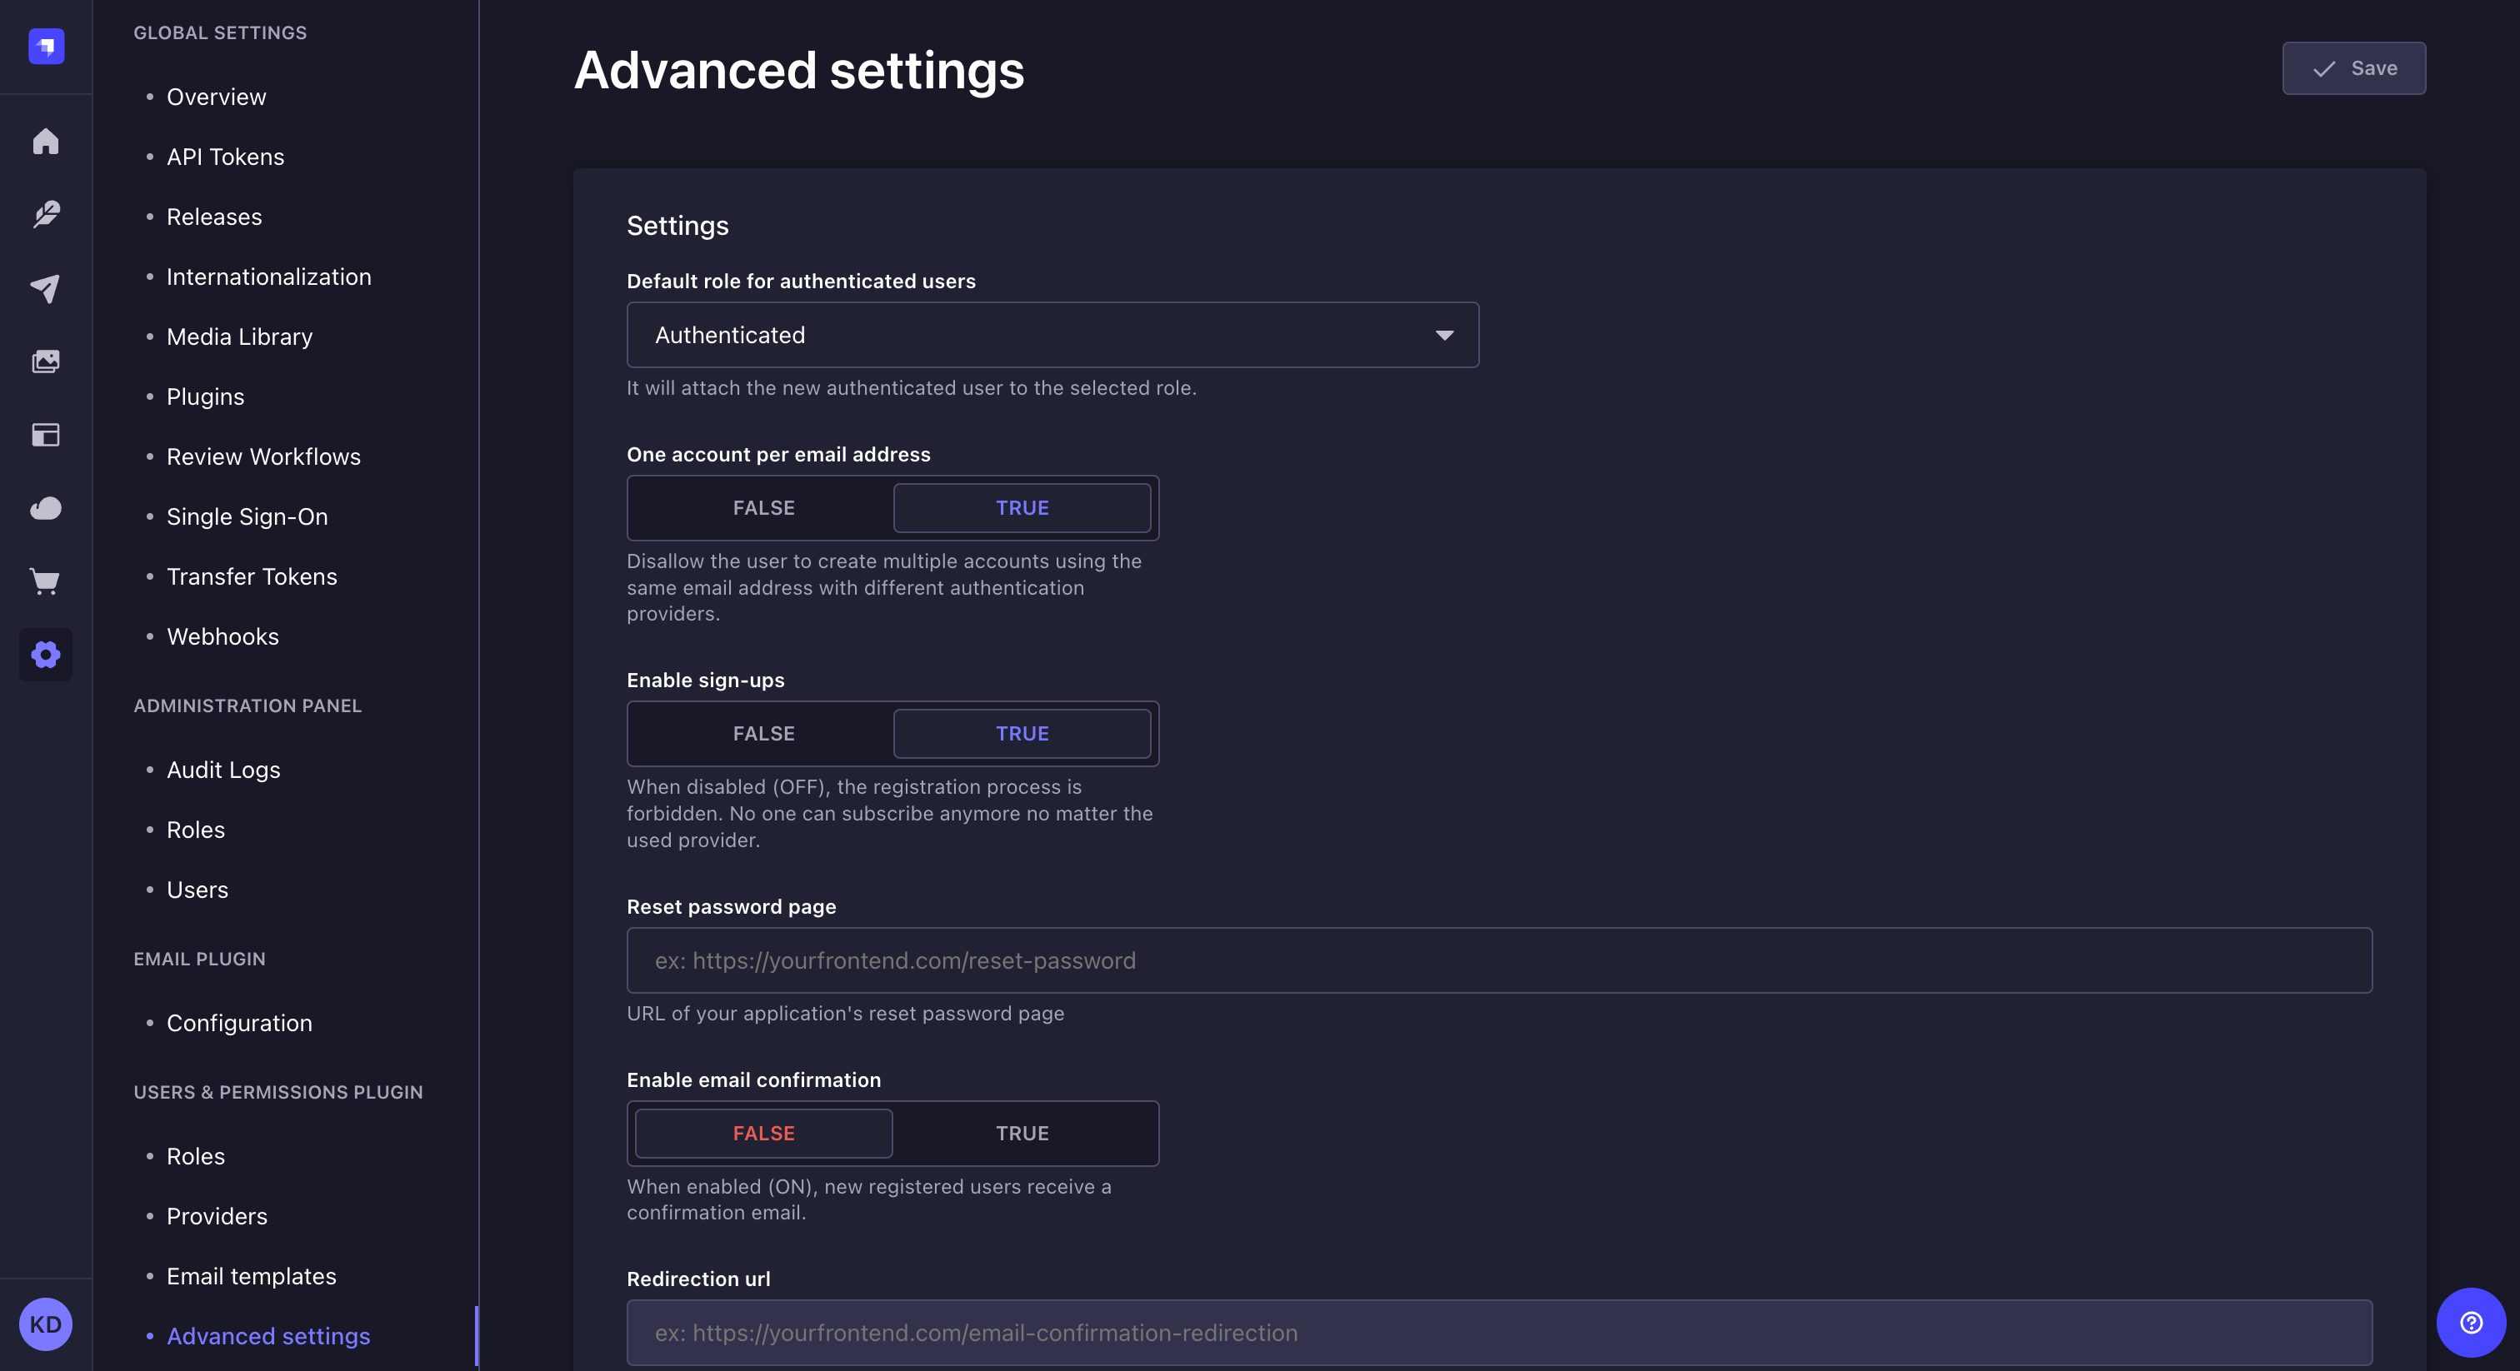This screenshot has height=1371, width=2520.
Task: Select the Content-Type Builder icon
Action: coord(45,435)
